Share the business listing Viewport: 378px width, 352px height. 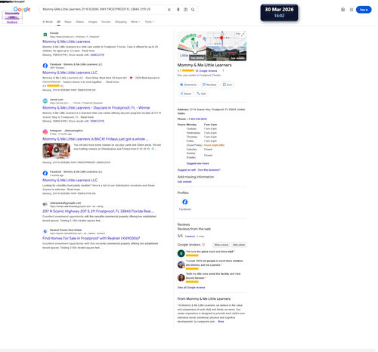click(185, 94)
